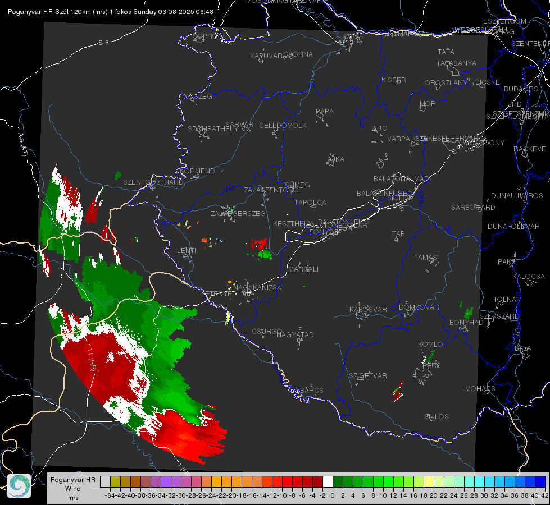
Task: Click the TATA city label
Action: 446,52
